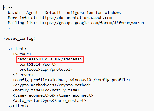154x111 pixels.
Task: Click the opening server tag
Action: click(22, 54)
